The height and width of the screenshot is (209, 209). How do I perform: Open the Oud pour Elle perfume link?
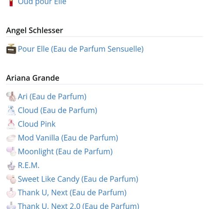click(x=42, y=2)
